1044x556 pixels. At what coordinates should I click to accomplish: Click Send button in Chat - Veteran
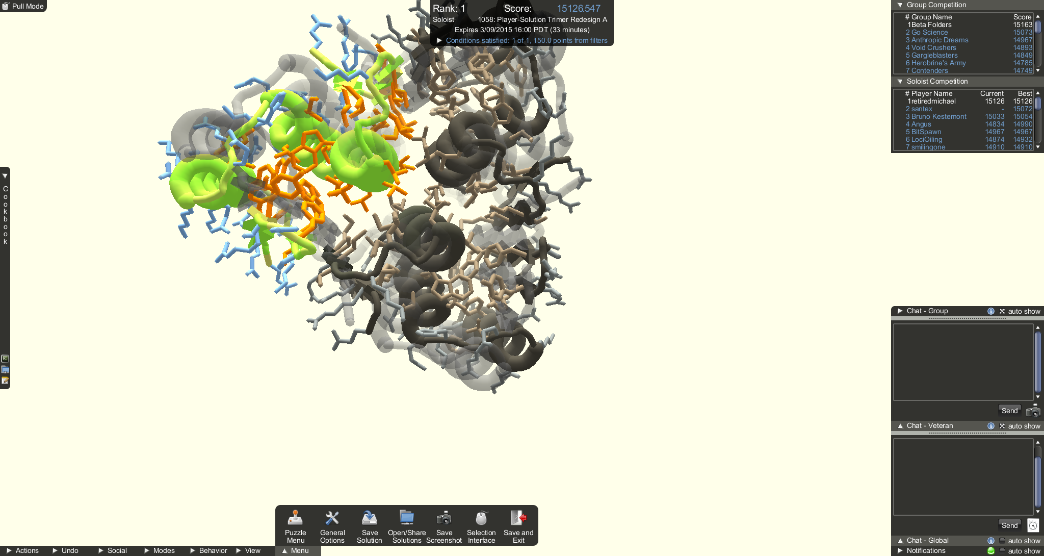click(x=1009, y=525)
